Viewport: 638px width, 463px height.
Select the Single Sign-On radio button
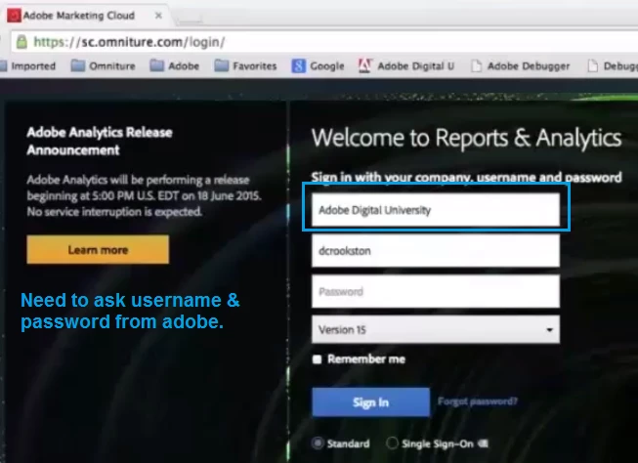(392, 443)
